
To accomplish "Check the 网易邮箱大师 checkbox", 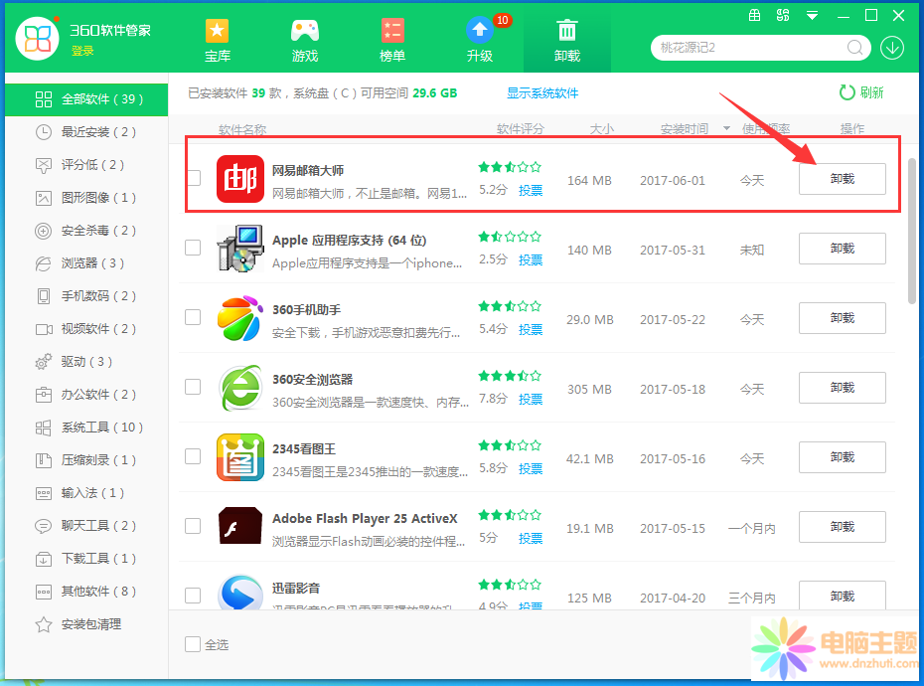I will [x=193, y=178].
